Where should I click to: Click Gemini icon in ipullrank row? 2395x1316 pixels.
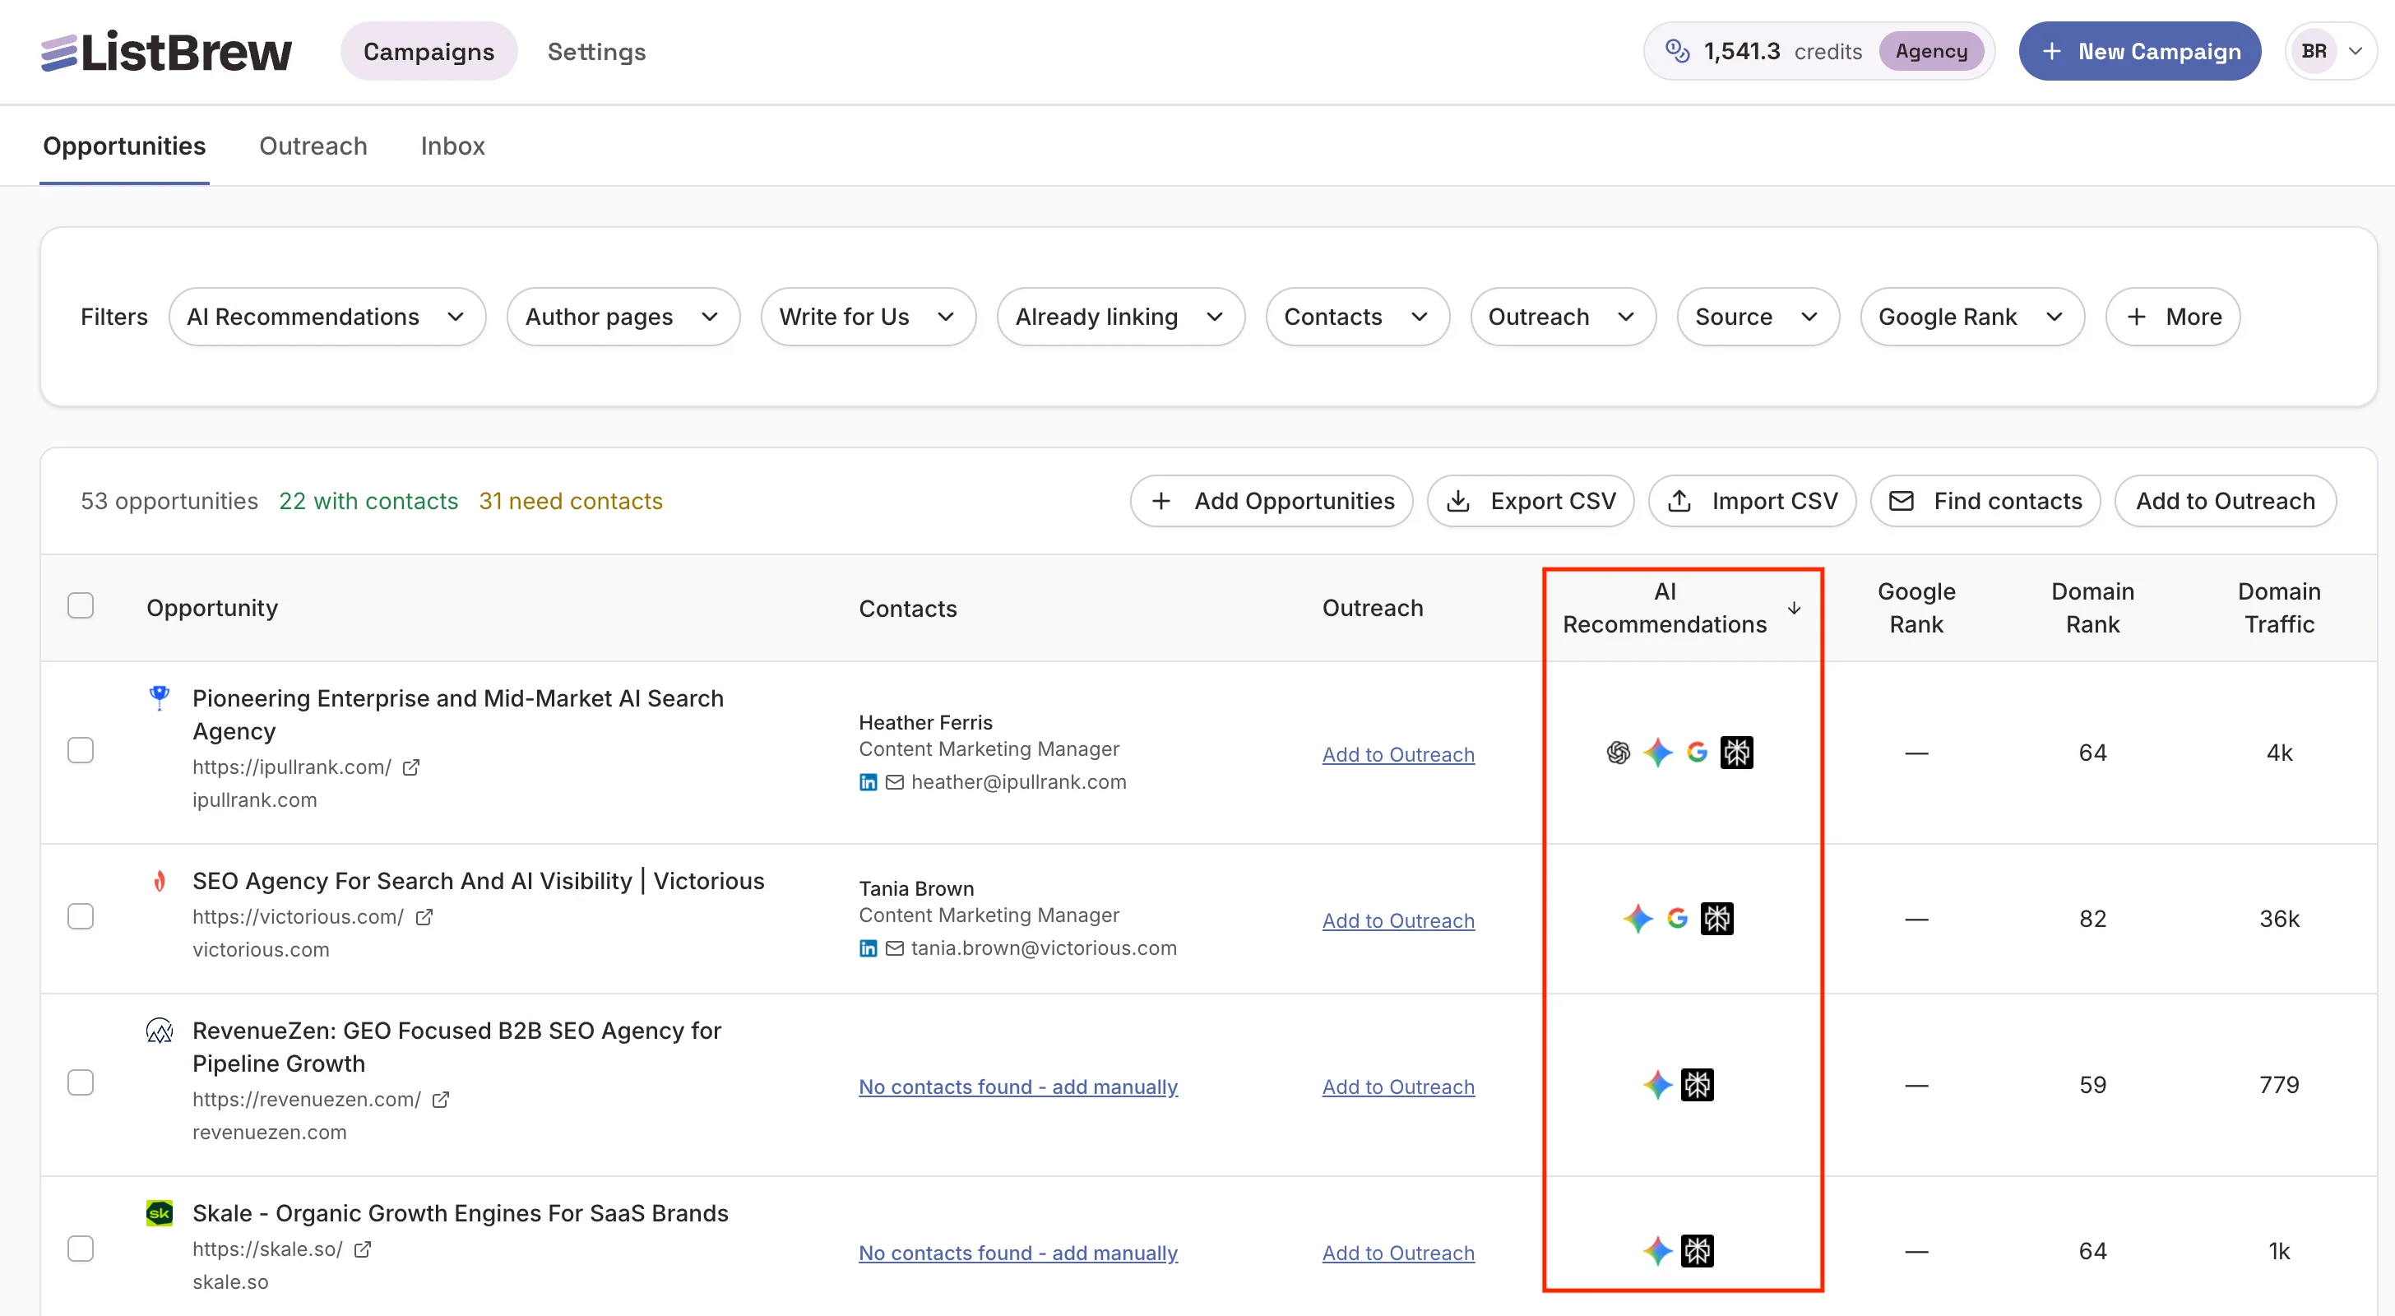point(1658,753)
